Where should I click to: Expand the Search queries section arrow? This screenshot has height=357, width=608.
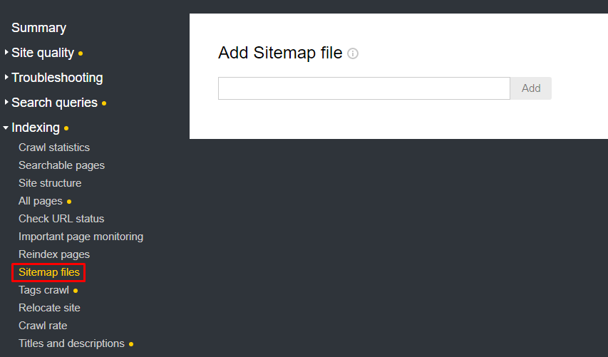[x=6, y=103]
